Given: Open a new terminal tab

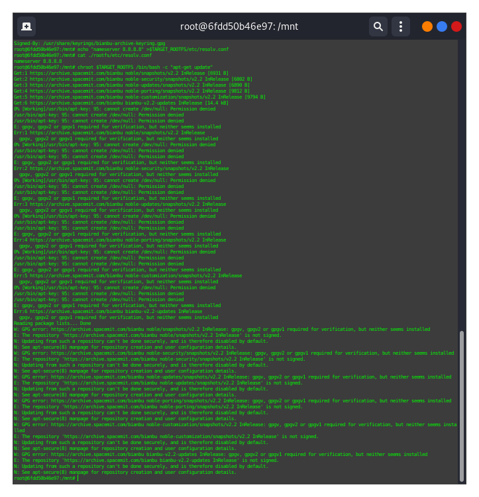Looking at the screenshot, I should click(x=27, y=26).
